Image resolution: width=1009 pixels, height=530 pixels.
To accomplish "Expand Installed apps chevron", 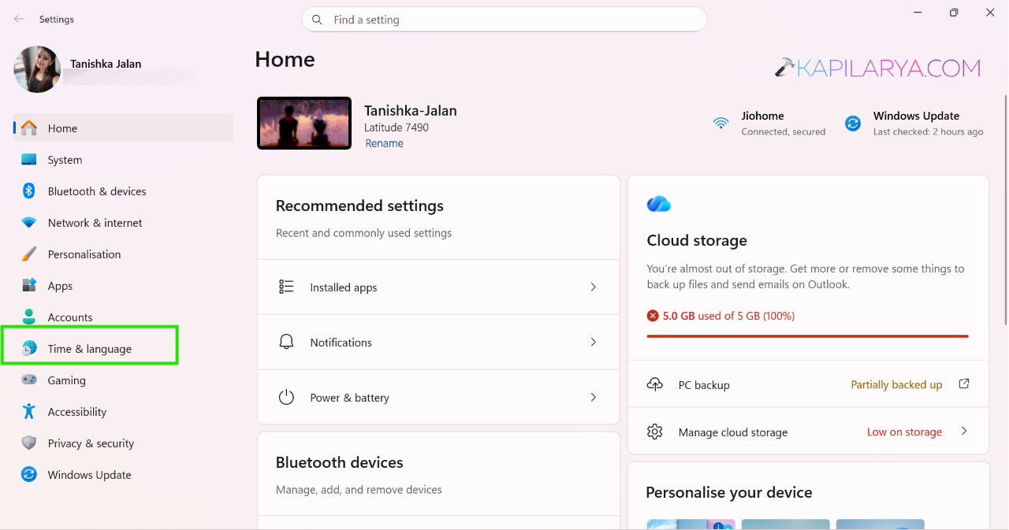I will pos(594,287).
